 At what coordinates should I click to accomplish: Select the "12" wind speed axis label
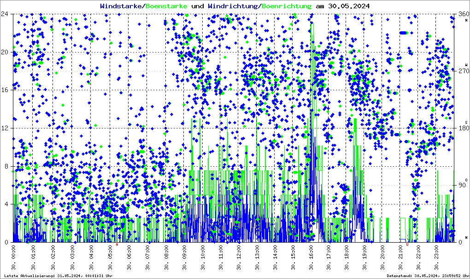pos(5,128)
